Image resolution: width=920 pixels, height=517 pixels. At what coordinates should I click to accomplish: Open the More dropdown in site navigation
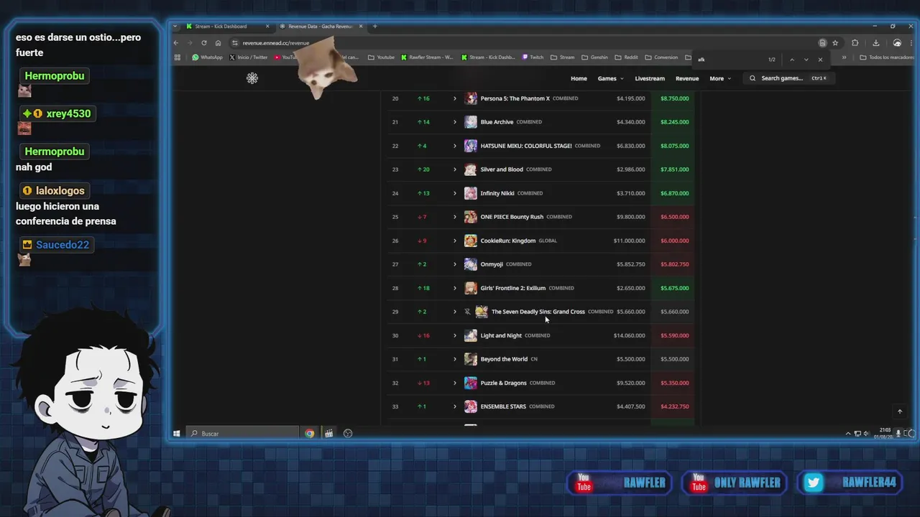720,78
